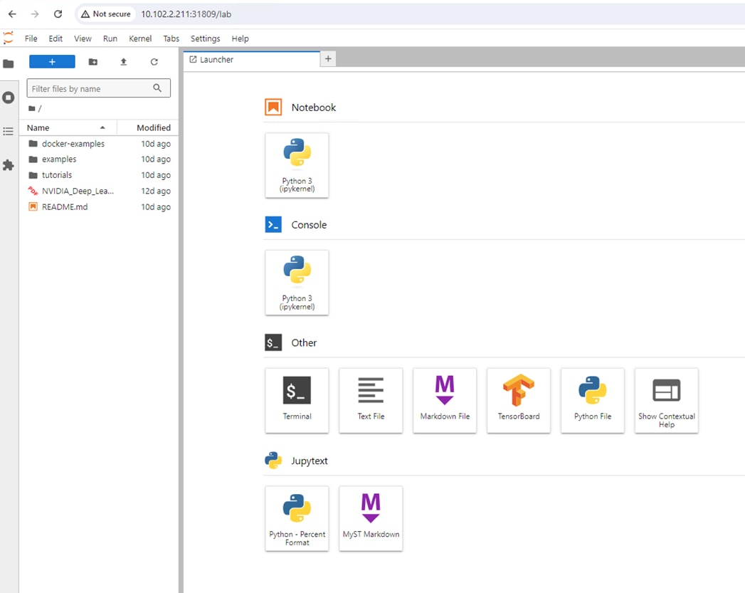The image size is (745, 593).
Task: Refresh the file browser listing
Action: click(x=154, y=62)
